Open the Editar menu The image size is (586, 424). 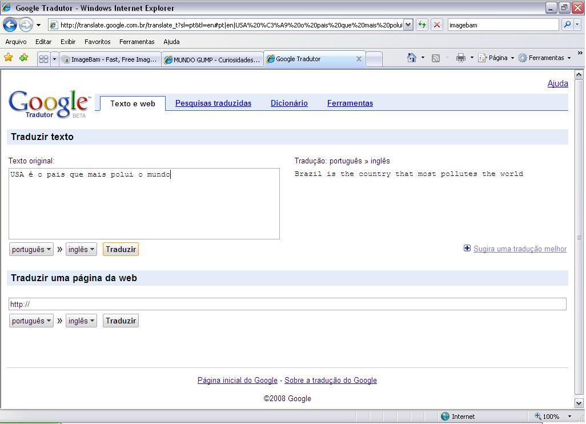[x=43, y=42]
